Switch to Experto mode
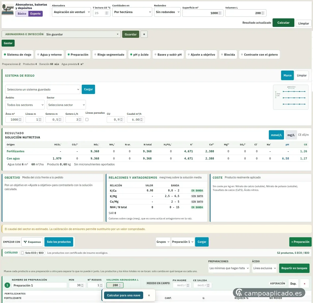The height and width of the screenshot is (303, 313). 36,14
